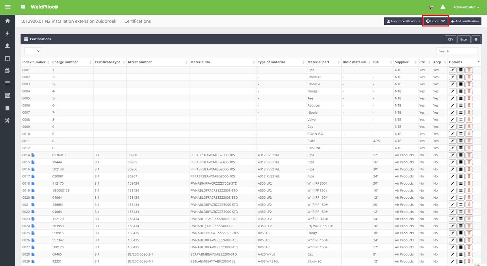Edit row 0001 with the pencil icon

(x=452, y=70)
